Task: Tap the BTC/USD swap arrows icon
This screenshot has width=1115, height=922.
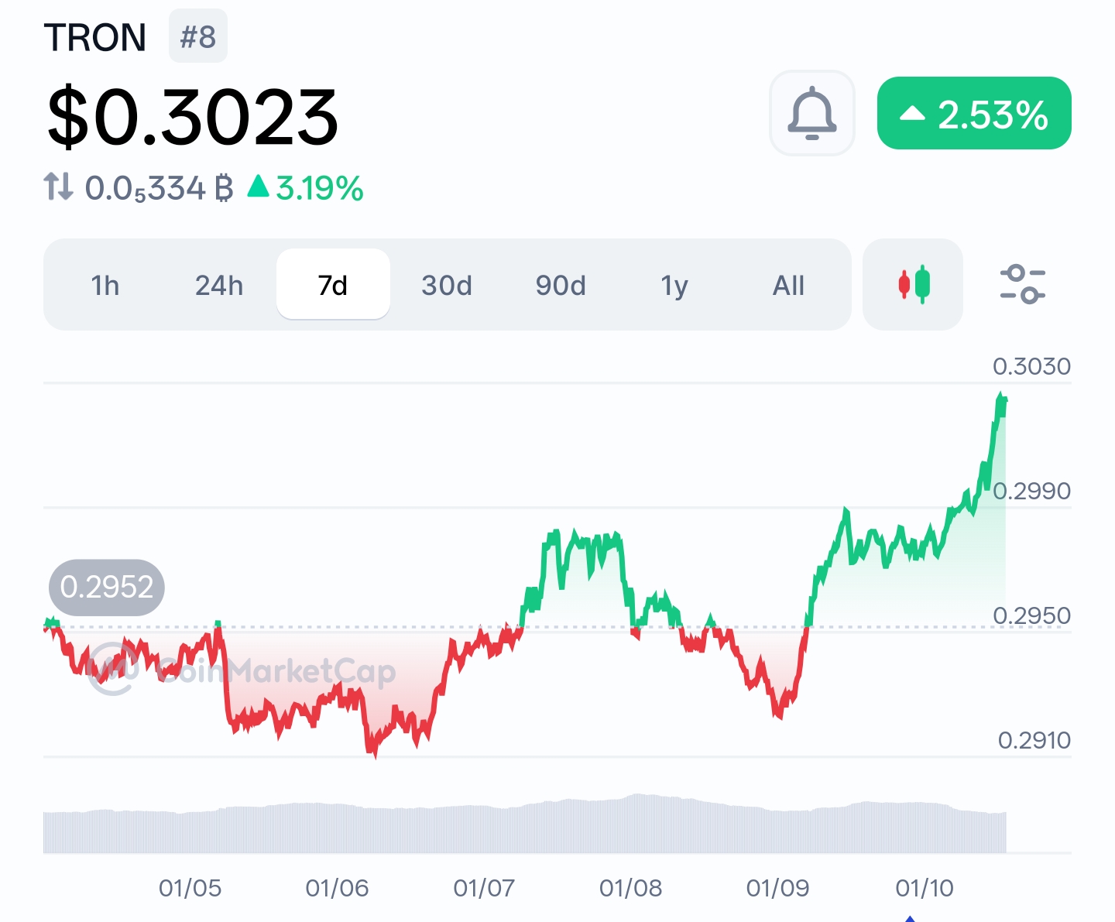Action: point(59,187)
